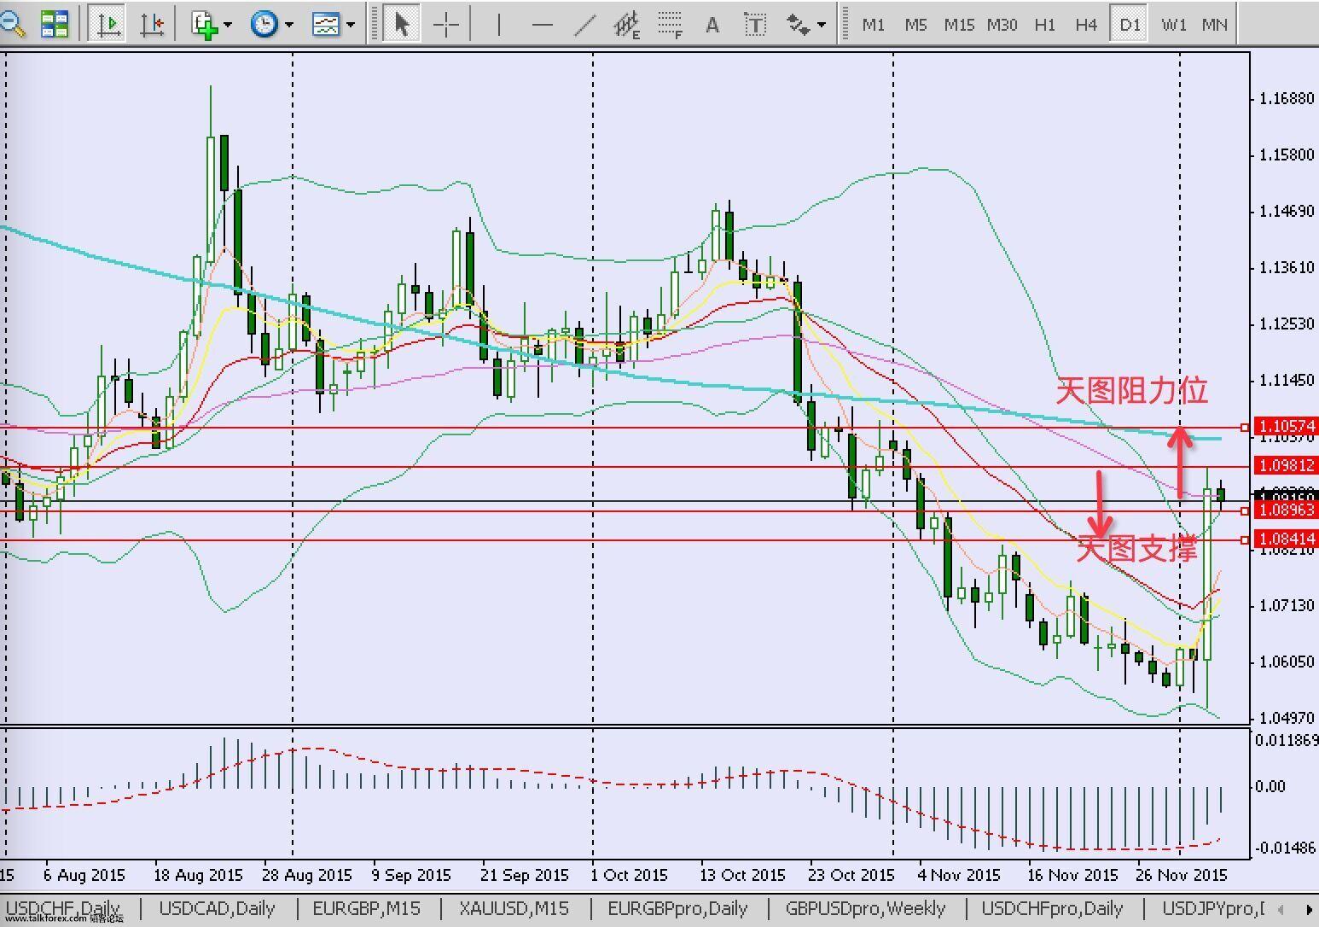Click the Periods clock icon
This screenshot has height=927, width=1319.
pyautogui.click(x=264, y=24)
